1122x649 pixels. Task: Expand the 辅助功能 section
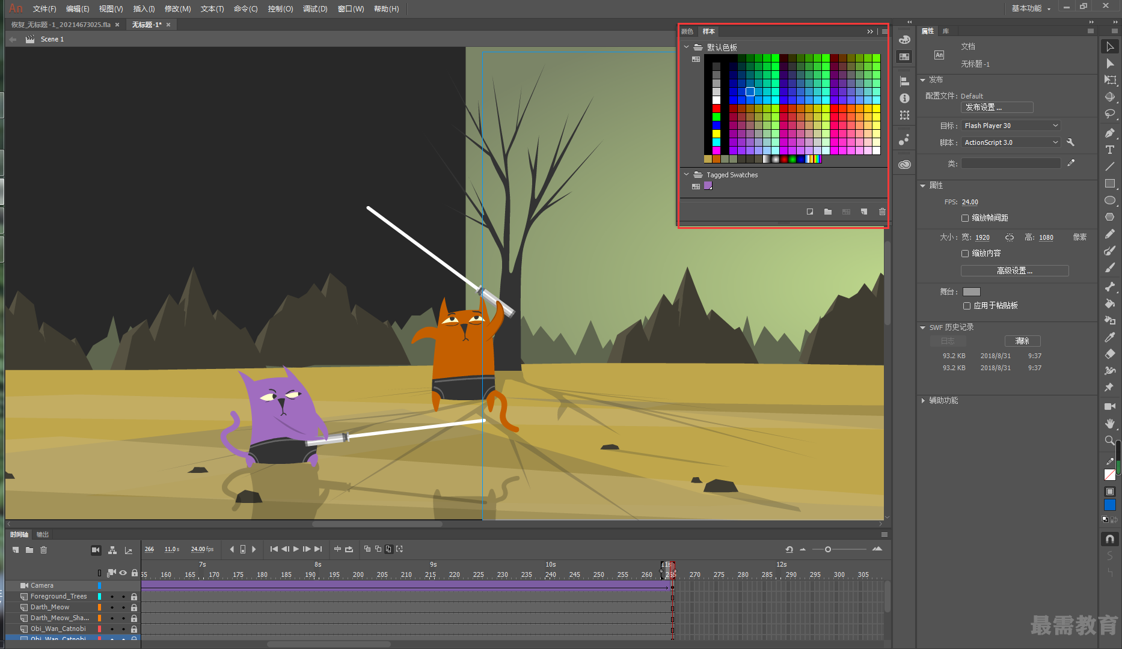[923, 401]
